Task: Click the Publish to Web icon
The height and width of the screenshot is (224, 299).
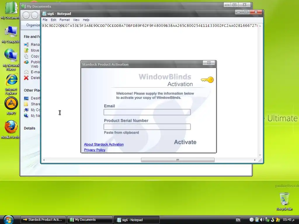Action: click(x=26, y=62)
